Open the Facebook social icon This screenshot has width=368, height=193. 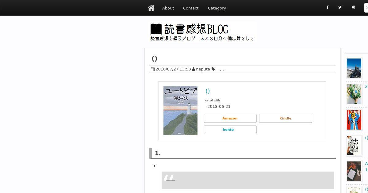(x=328, y=7)
